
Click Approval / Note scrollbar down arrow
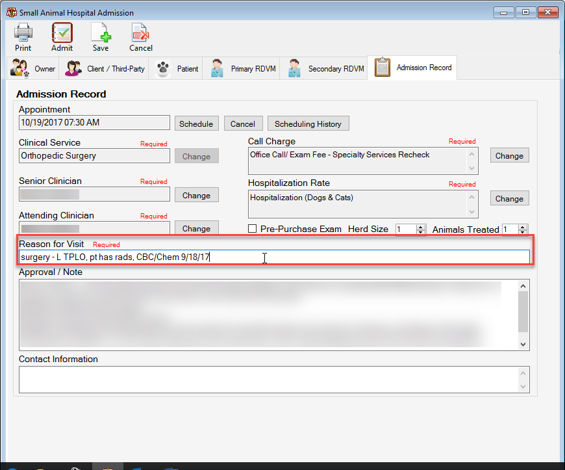point(523,345)
